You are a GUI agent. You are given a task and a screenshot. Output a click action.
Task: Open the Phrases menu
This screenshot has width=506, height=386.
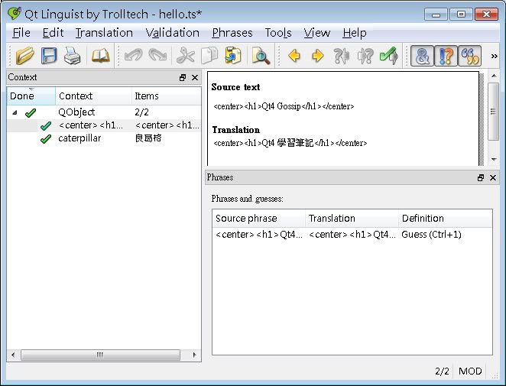(x=232, y=33)
